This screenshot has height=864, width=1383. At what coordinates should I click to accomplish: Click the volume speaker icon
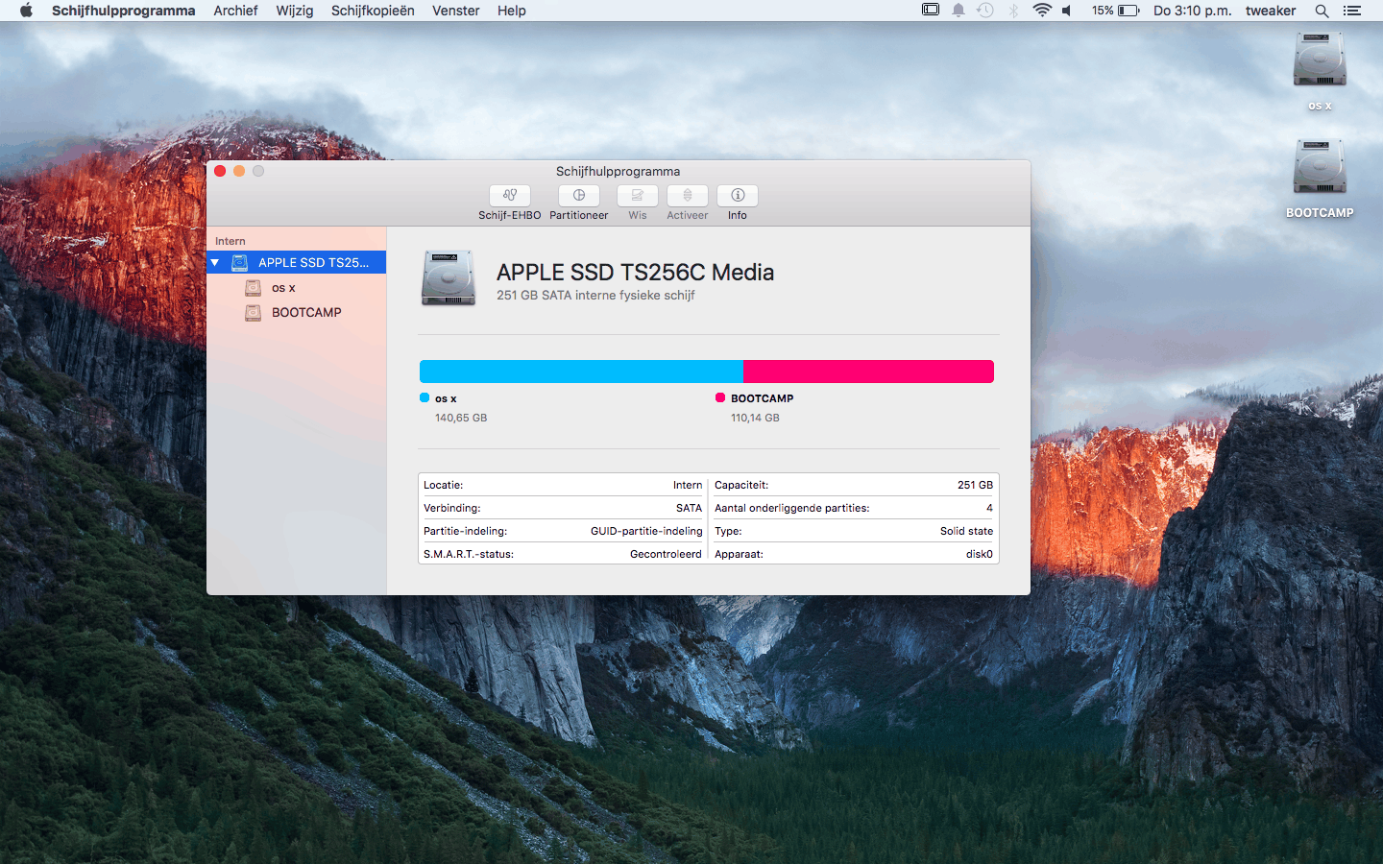pyautogui.click(x=1067, y=11)
